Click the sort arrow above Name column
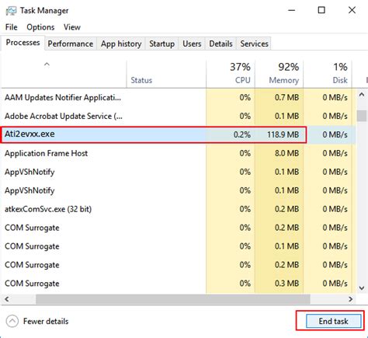This screenshot has height=338, width=368. click(x=47, y=64)
